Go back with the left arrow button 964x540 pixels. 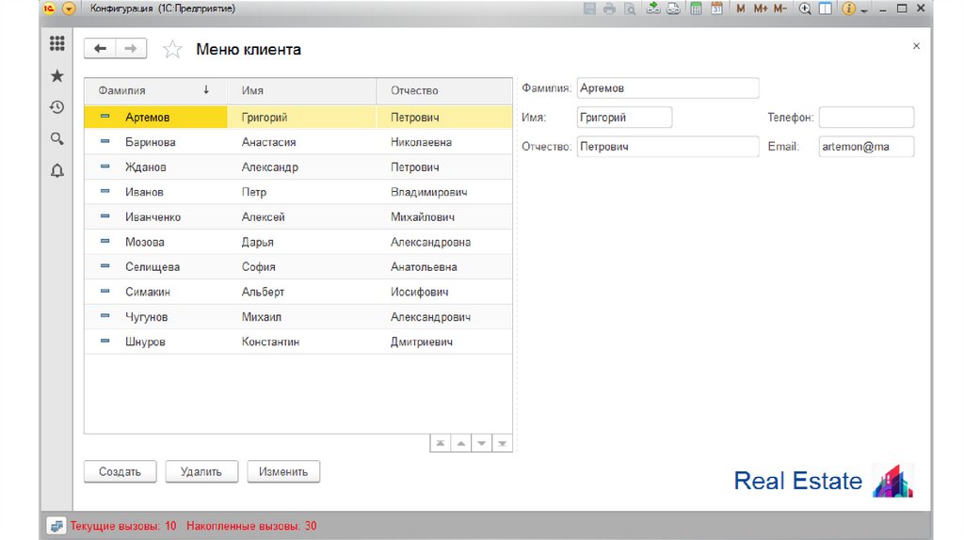[x=100, y=49]
